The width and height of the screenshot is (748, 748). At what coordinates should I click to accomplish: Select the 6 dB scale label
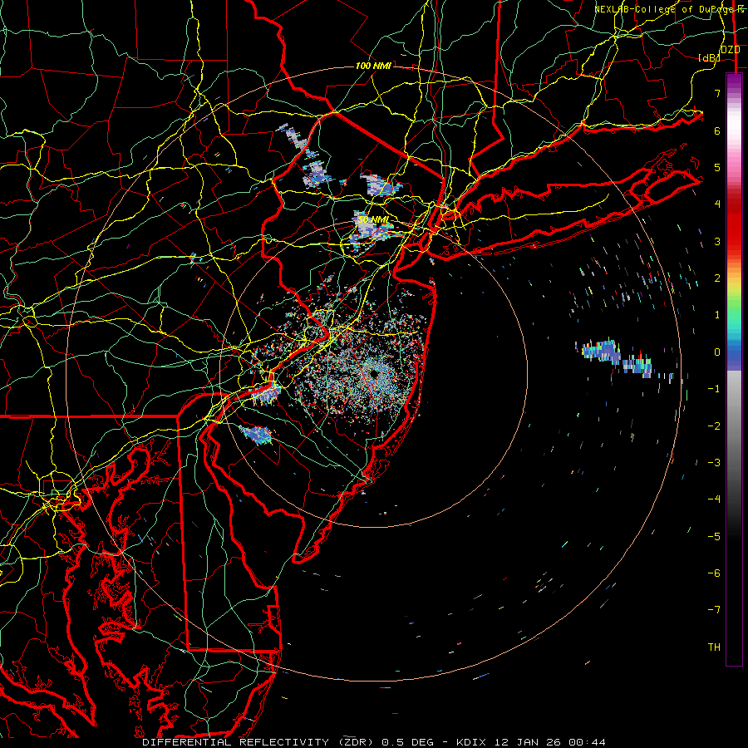click(717, 130)
